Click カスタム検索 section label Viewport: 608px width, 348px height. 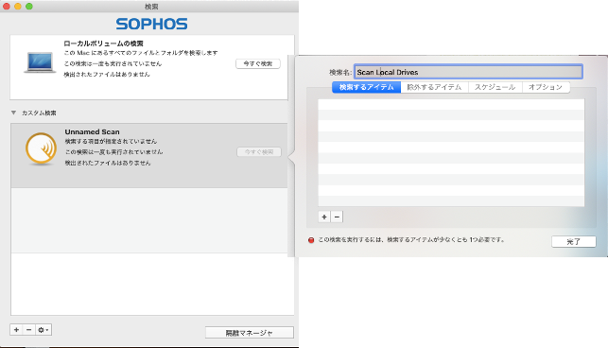pos(39,113)
